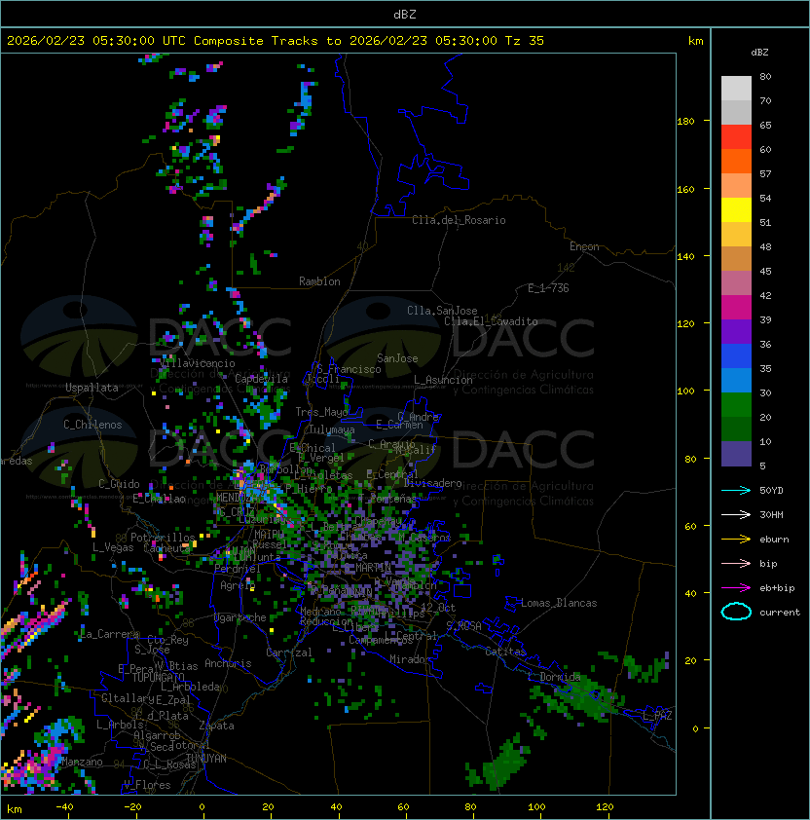Viewport: 810px width, 820px height.
Task: Click the 'Perdriel' map label
Action: 237,569
